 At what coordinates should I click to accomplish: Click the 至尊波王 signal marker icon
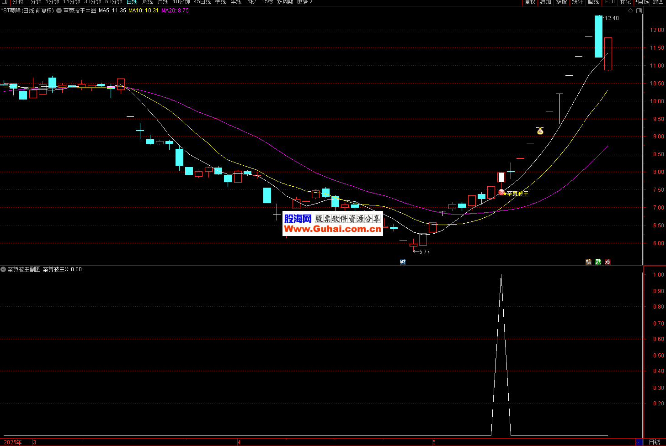tap(501, 192)
